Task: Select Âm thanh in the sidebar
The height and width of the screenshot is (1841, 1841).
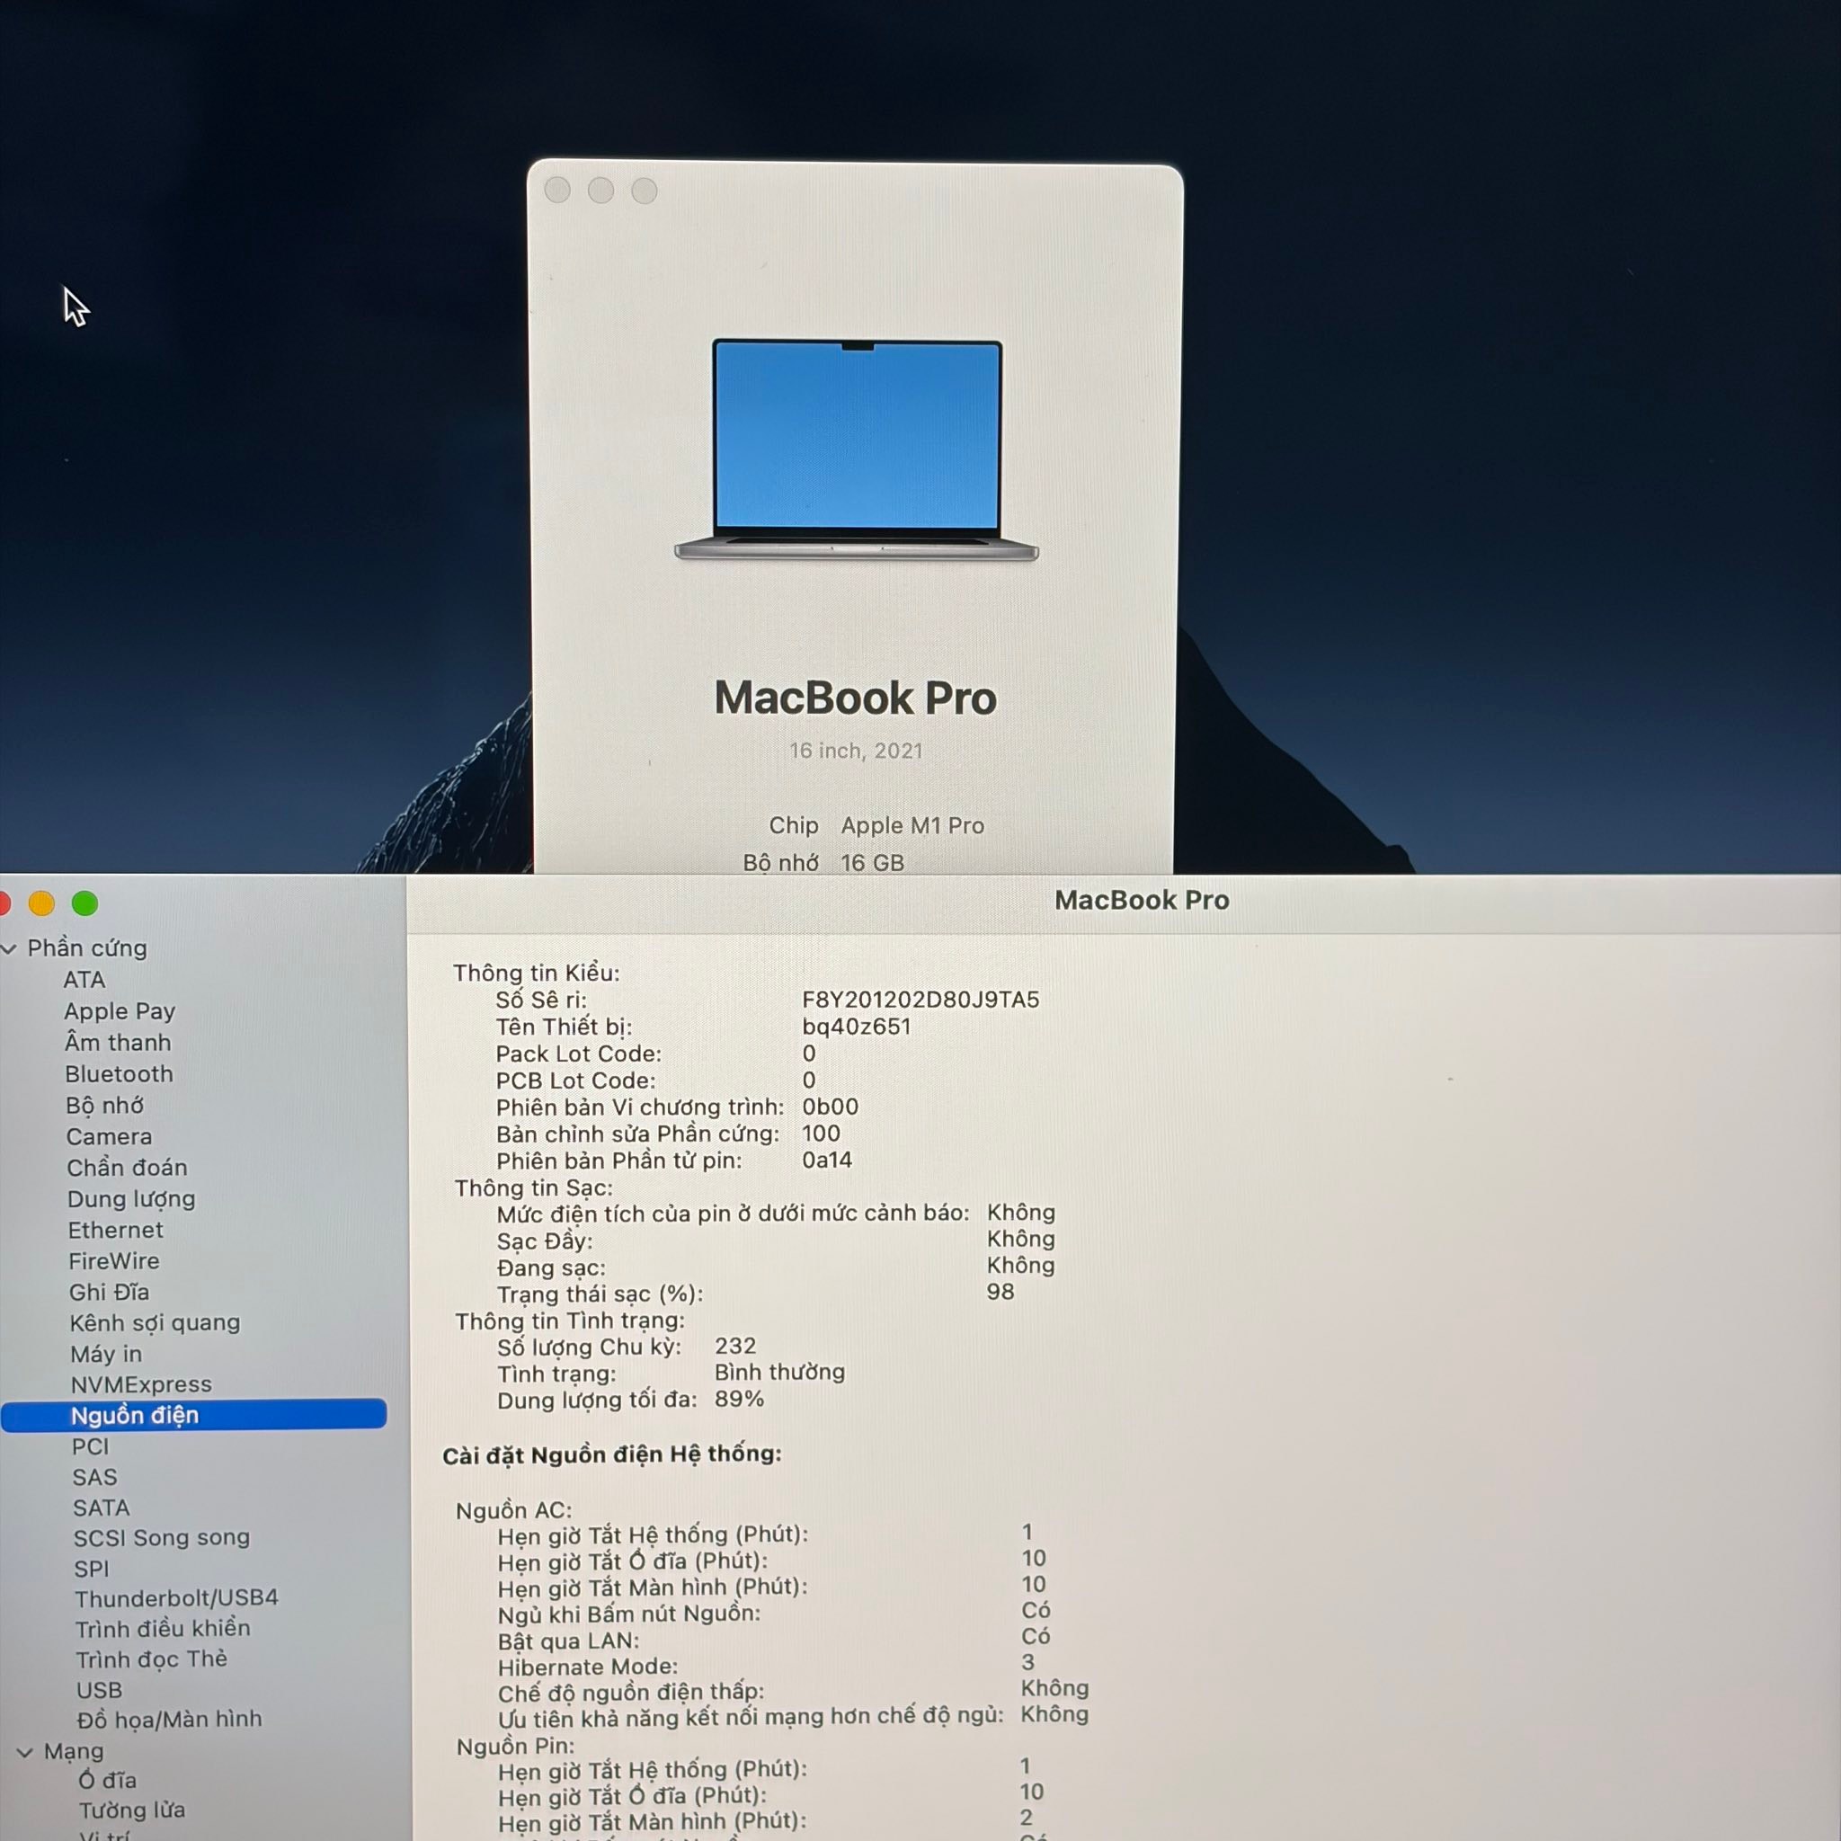Action: click(118, 1043)
